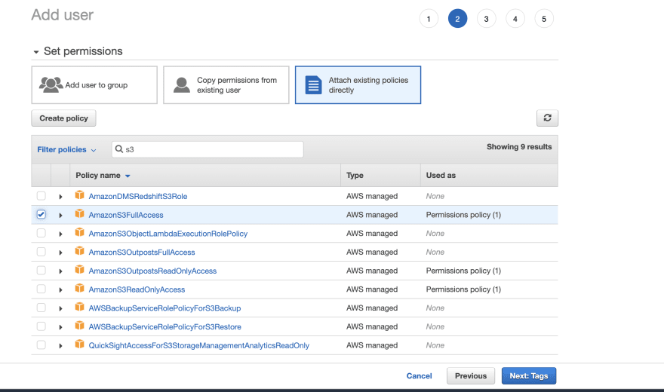Viewport: 664px width, 392px height.
Task: Click the policy icon beside QuickSightAccessForS3StorageManagementAnalyticsReadOnly
Action: 79,344
